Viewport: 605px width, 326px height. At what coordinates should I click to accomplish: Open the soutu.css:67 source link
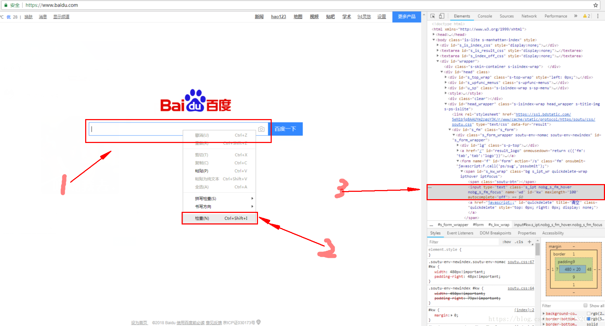tap(521, 262)
